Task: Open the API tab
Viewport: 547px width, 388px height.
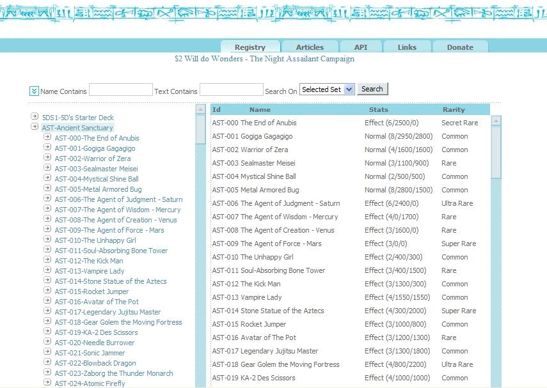Action: tap(361, 47)
